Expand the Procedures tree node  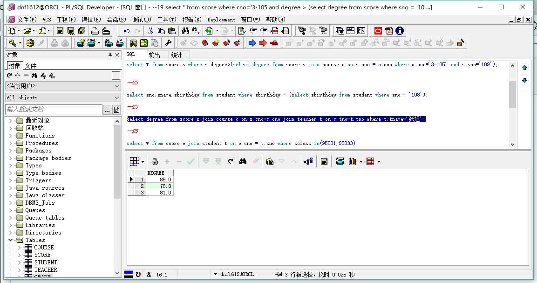(10, 143)
